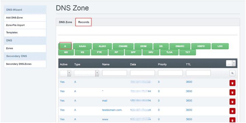Image resolution: width=246 pixels, height=123 pixels.
Task: Add a new TLSA record
Action: click(169, 52)
